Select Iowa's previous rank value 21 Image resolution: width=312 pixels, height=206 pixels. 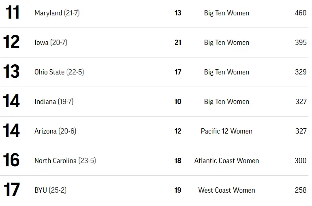click(x=178, y=42)
